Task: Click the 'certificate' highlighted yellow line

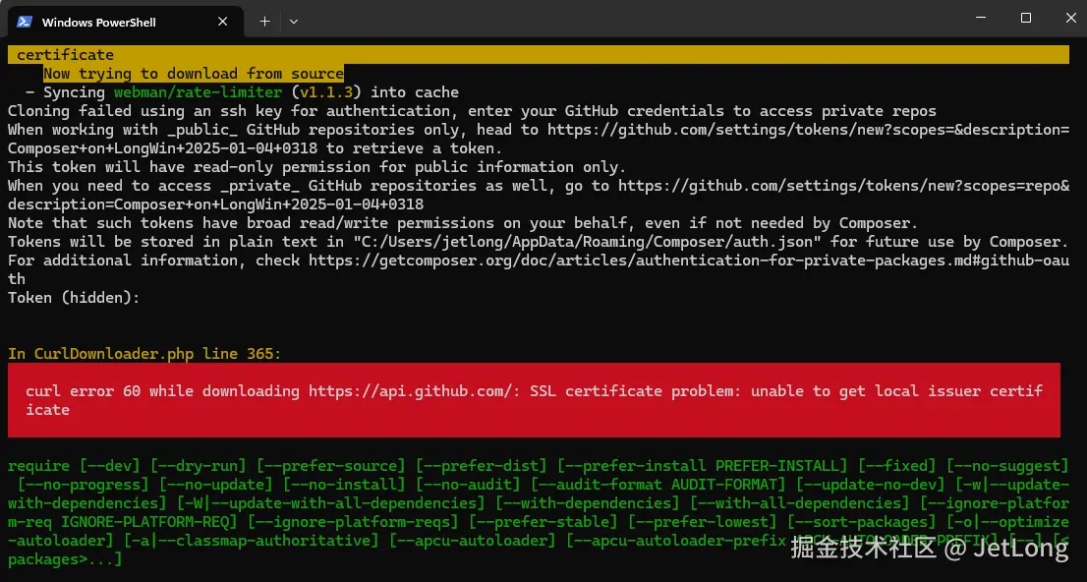Action: click(538, 55)
